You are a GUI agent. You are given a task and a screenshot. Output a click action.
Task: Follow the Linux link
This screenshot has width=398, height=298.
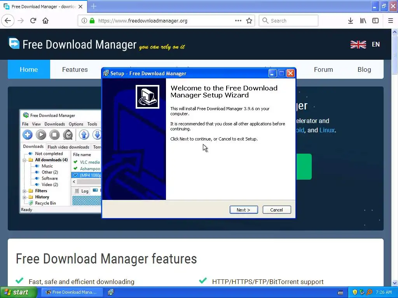[x=327, y=130]
